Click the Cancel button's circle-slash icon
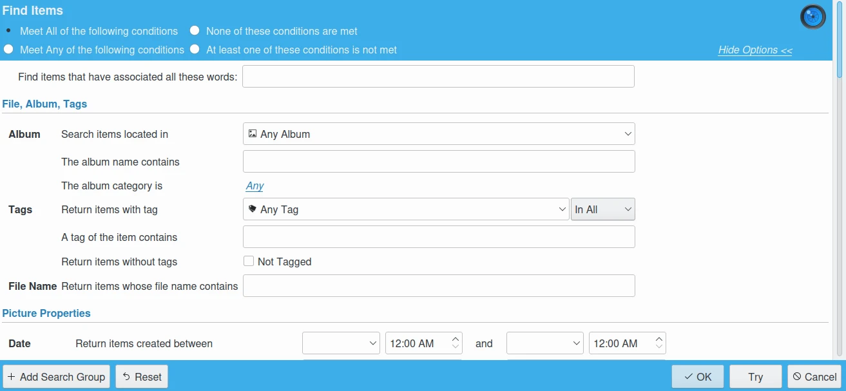The width and height of the screenshot is (846, 391). [797, 377]
